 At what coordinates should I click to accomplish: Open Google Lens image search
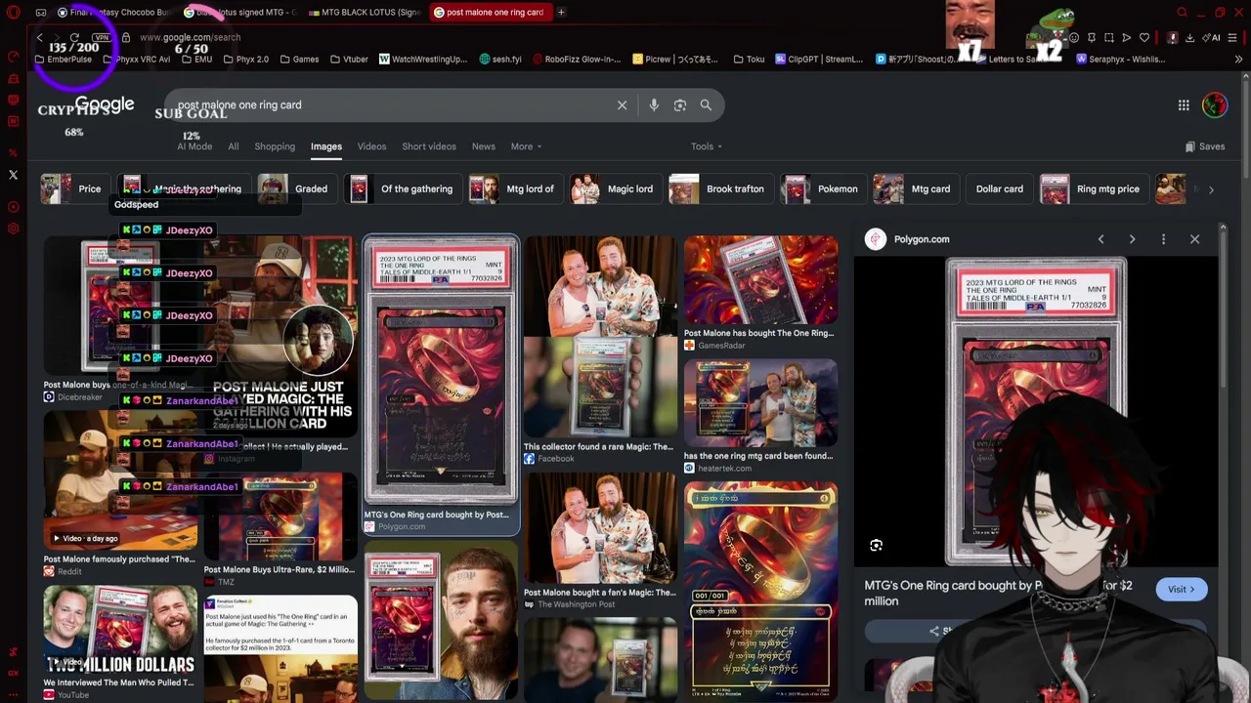click(x=680, y=105)
